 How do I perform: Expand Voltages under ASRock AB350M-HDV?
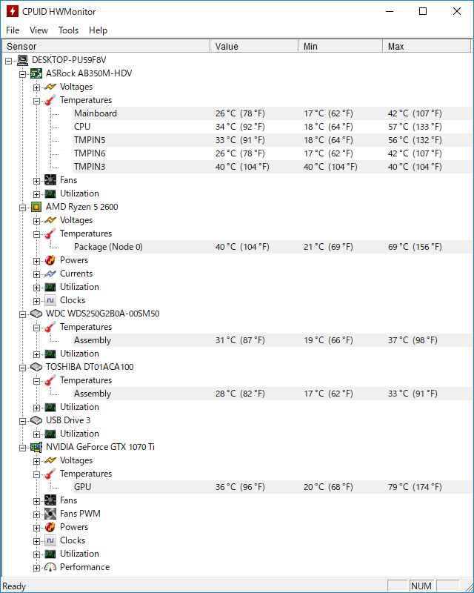point(36,87)
